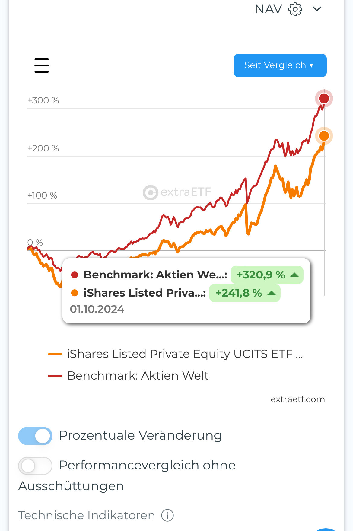Open the Seit Vergleich period dropdown
Viewport: 353px width, 531px height.
click(280, 65)
